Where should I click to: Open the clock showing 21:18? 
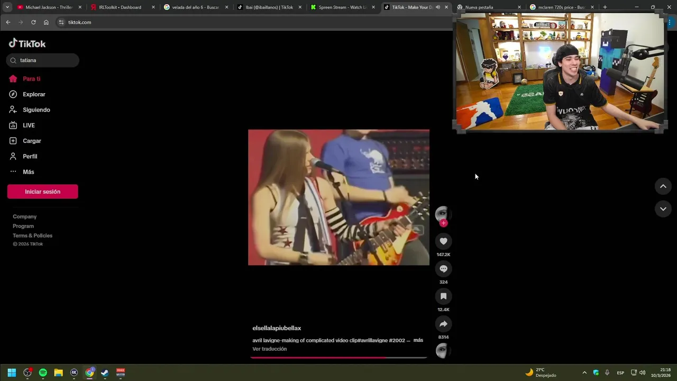[x=661, y=373]
